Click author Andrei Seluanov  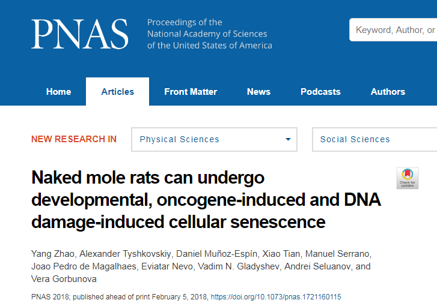317,266
